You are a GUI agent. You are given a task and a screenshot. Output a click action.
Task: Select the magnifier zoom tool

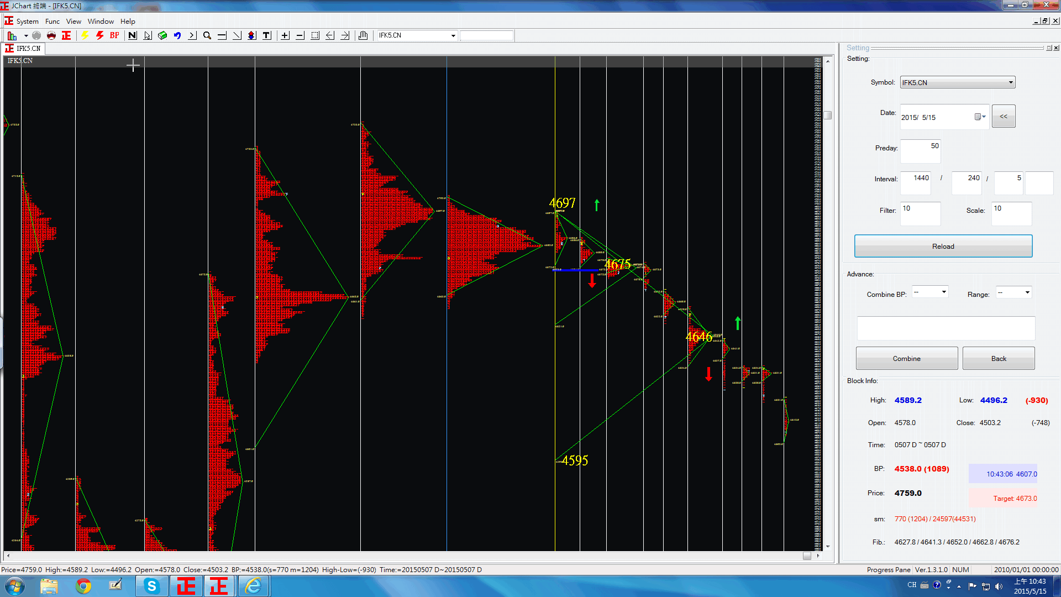click(207, 35)
